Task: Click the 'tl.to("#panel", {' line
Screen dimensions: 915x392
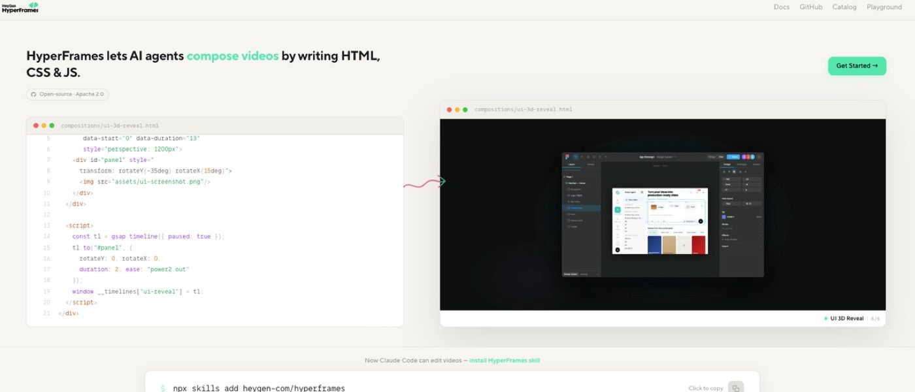Action: point(103,248)
